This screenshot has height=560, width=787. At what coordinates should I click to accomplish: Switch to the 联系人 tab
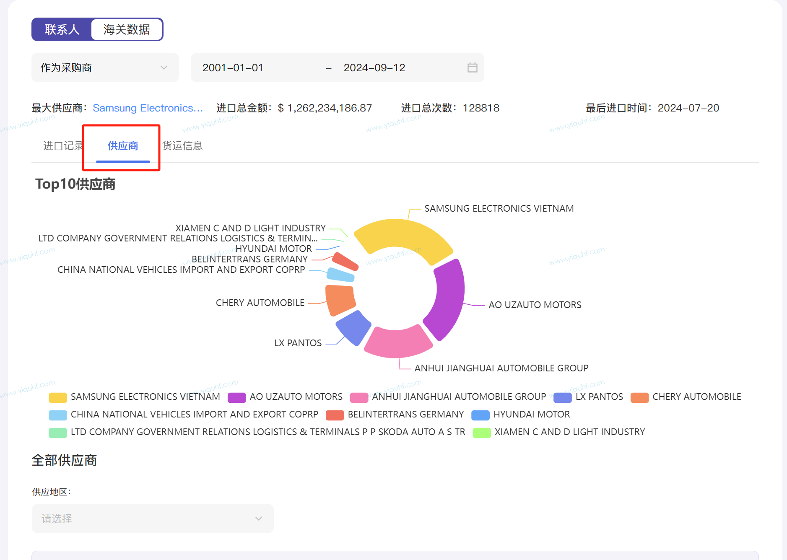point(62,29)
